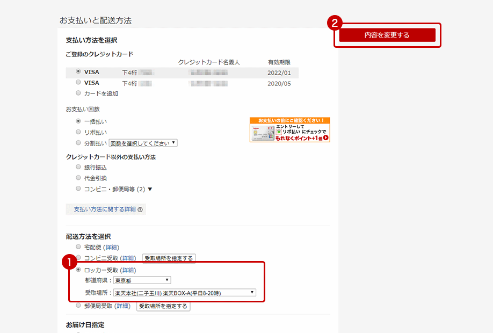Screen dimensions: 493x333
Task: Open the 受取場所 dropdown for 楽天BOX-A
Action: [x=185, y=293]
